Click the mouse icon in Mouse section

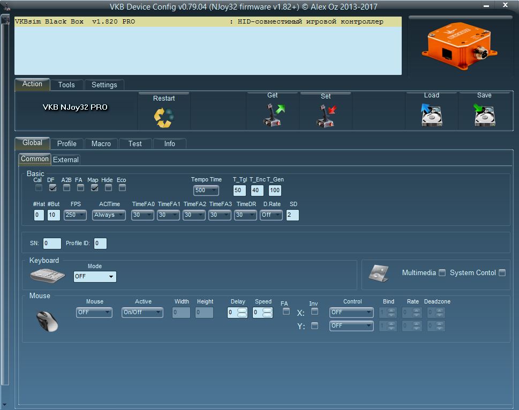(47, 321)
